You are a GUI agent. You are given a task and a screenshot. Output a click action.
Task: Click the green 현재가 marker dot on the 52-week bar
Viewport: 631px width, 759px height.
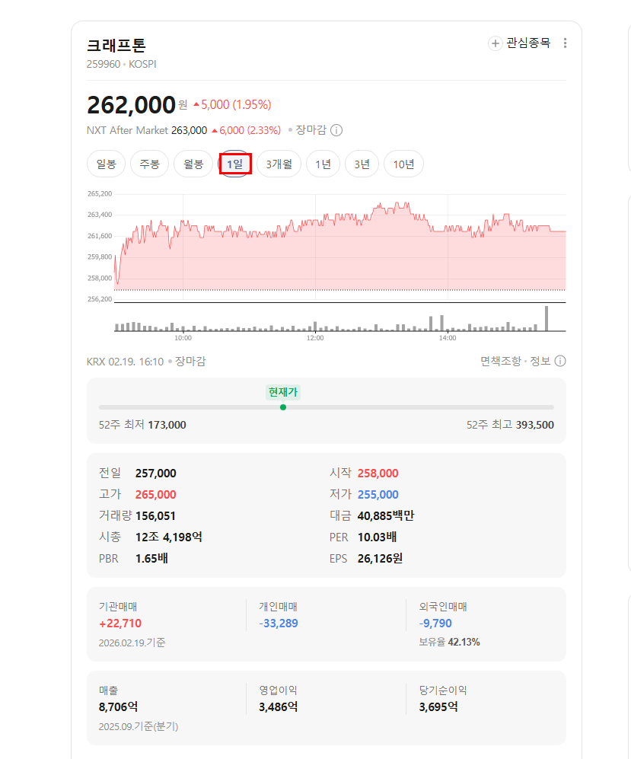pos(283,407)
